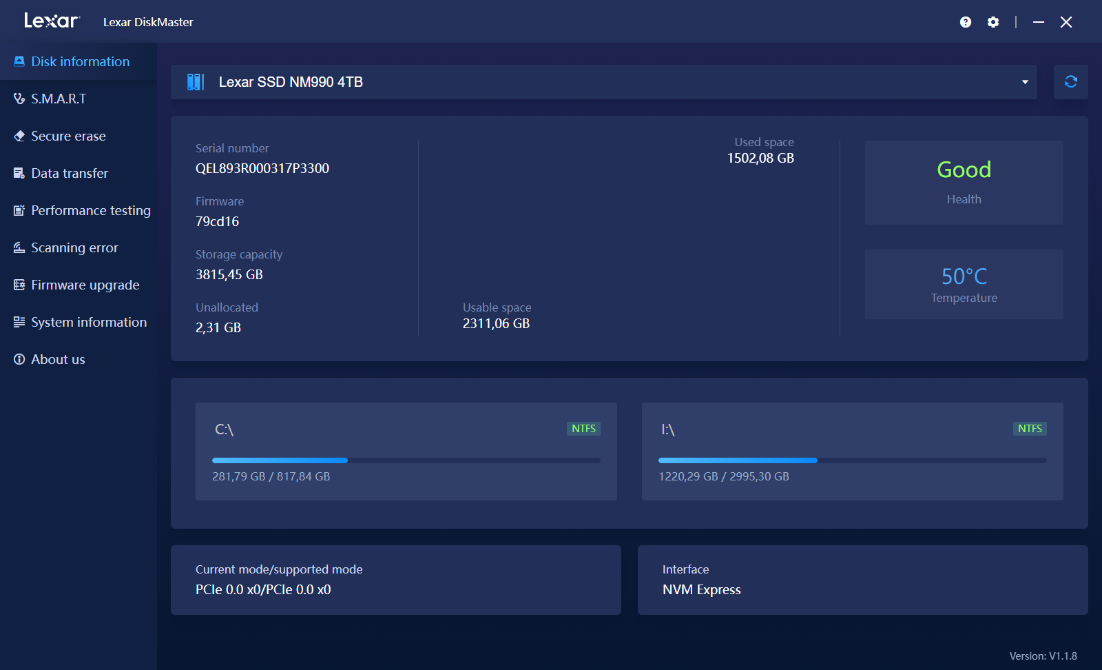Image resolution: width=1102 pixels, height=670 pixels.
Task: Select Lexar SSD NM990 4TB drive field
Action: pyautogui.click(x=604, y=82)
